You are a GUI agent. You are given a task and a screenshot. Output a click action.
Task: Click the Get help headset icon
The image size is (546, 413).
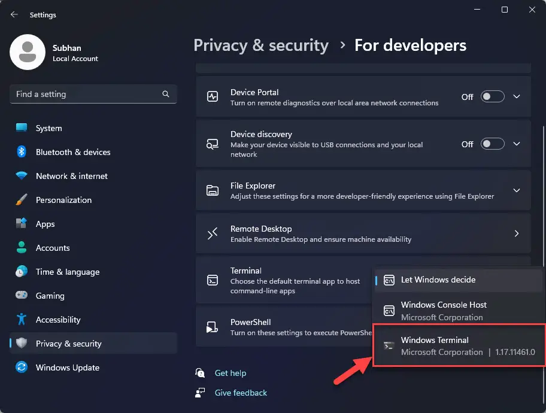coord(200,373)
